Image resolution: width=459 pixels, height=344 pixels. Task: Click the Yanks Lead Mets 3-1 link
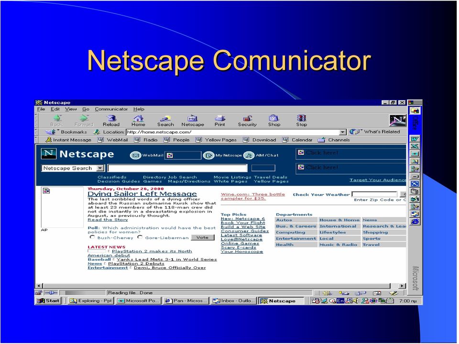(x=166, y=259)
